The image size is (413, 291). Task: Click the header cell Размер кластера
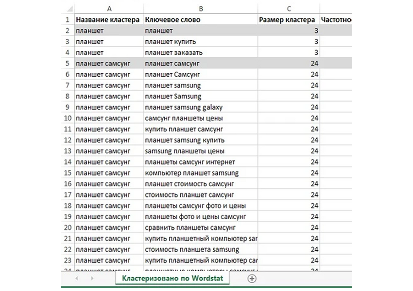tap(288, 19)
